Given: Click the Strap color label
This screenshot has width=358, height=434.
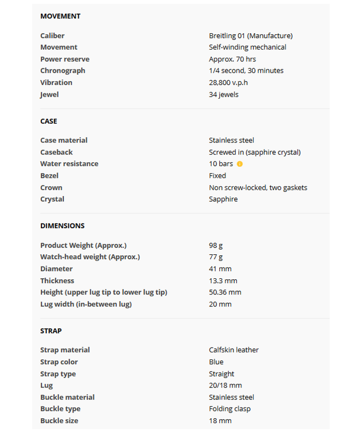Looking at the screenshot, I should click(x=59, y=362).
